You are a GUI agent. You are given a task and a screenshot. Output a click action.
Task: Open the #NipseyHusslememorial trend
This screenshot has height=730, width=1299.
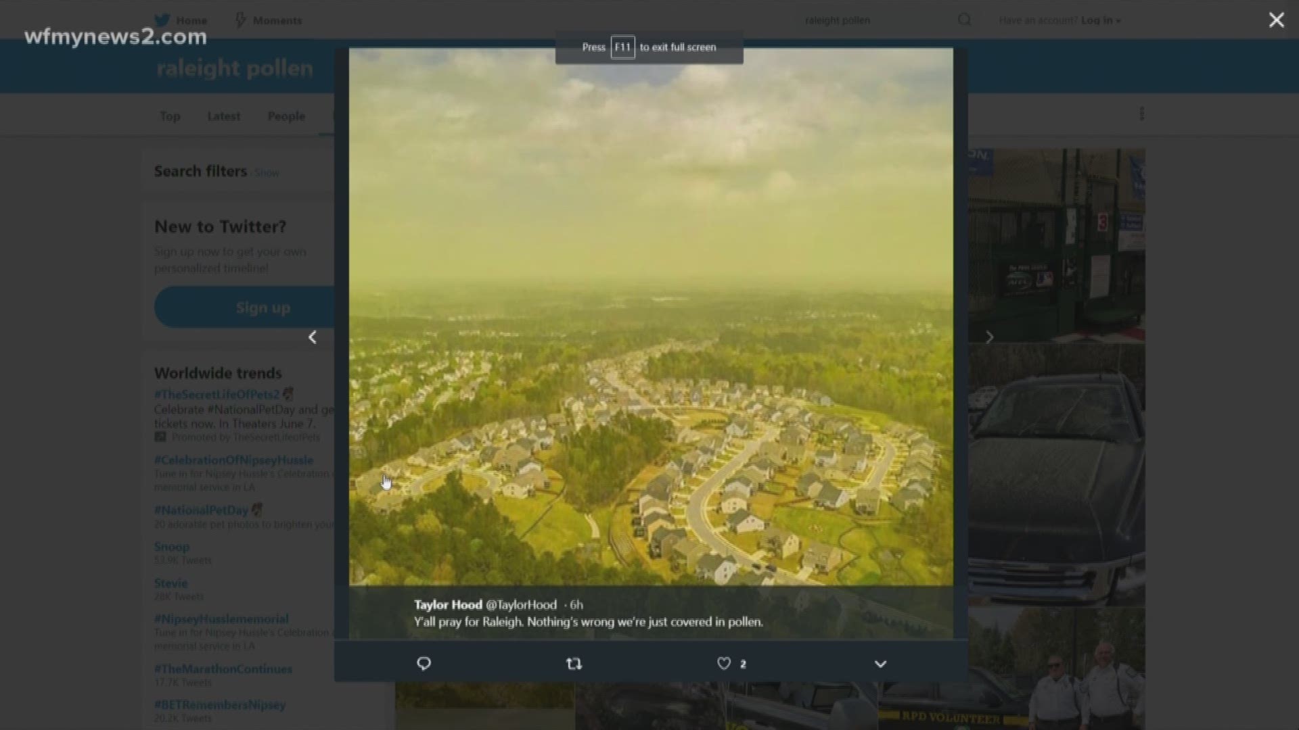tap(221, 619)
